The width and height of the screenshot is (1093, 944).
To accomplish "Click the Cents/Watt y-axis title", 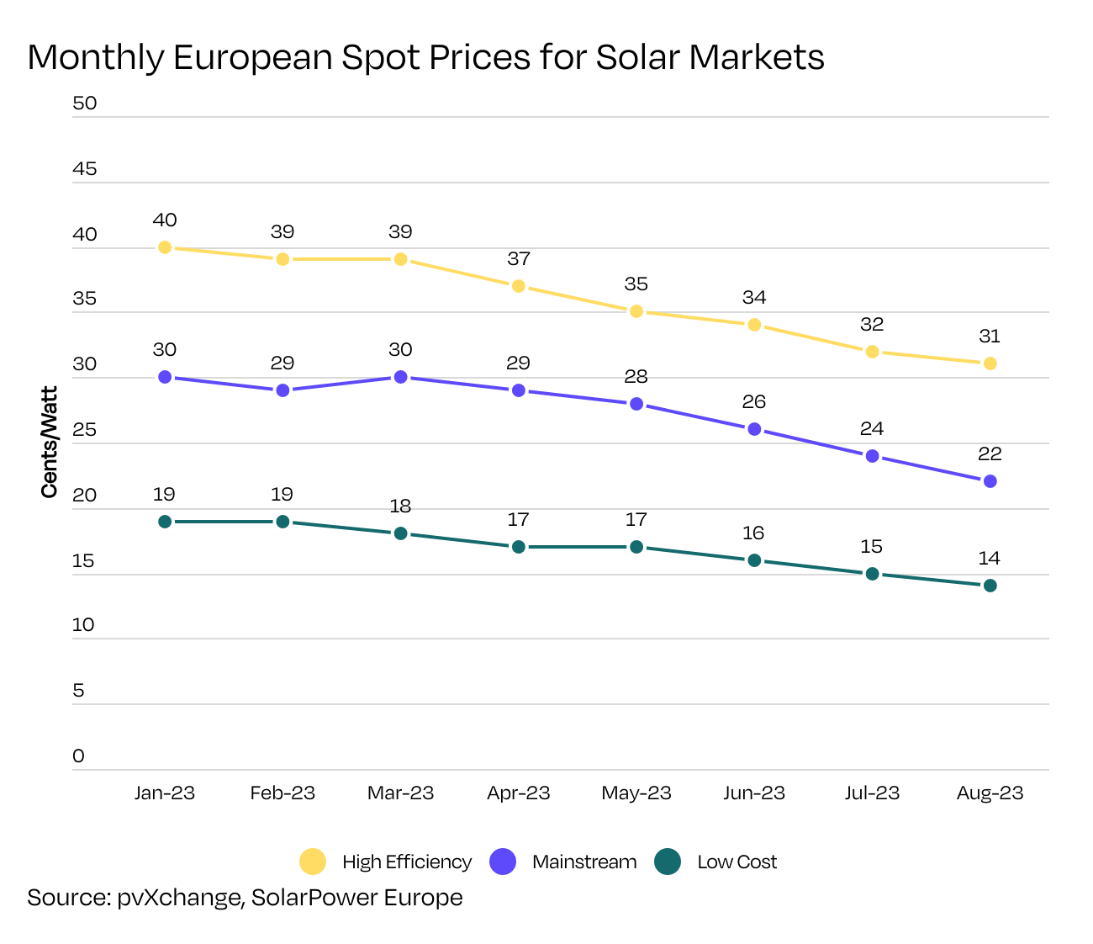I will point(50,443).
